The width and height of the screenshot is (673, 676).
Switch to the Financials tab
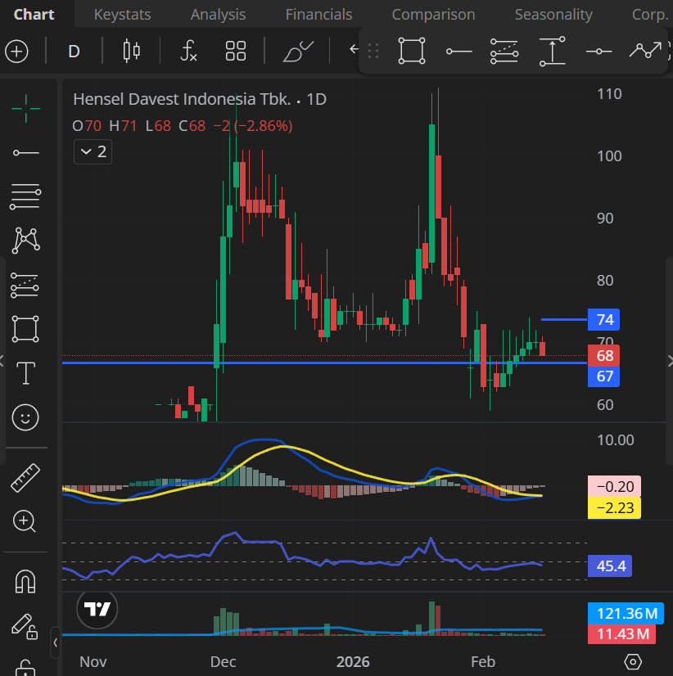pyautogui.click(x=318, y=14)
